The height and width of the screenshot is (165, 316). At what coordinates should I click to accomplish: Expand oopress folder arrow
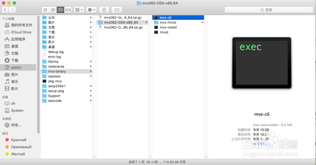click(91, 76)
